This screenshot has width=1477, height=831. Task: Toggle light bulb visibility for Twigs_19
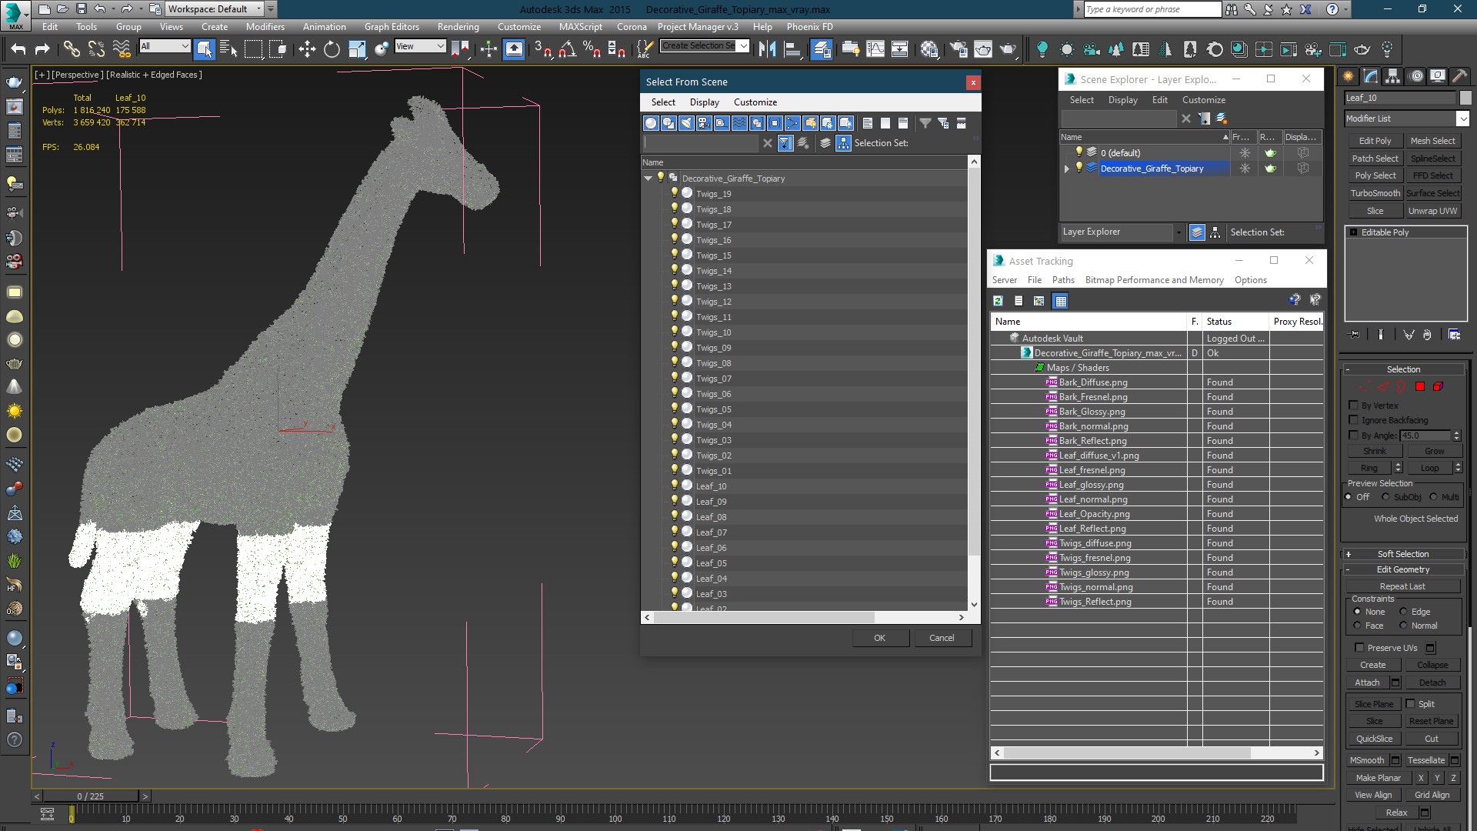click(x=675, y=193)
